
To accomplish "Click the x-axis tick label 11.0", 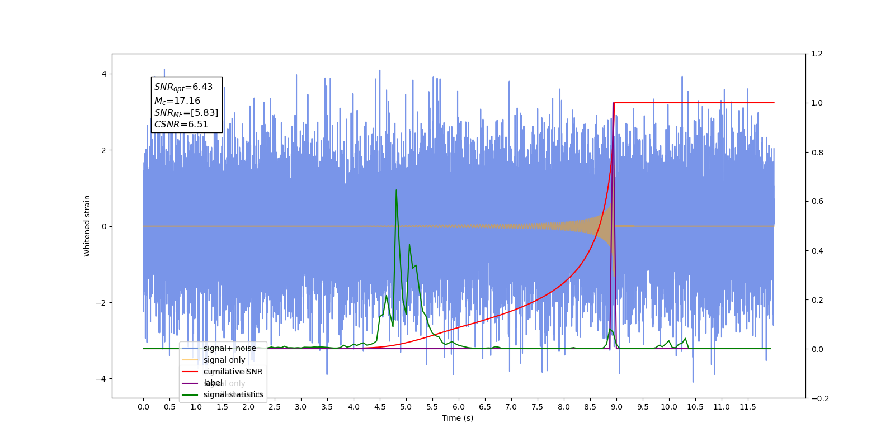I will point(722,407).
